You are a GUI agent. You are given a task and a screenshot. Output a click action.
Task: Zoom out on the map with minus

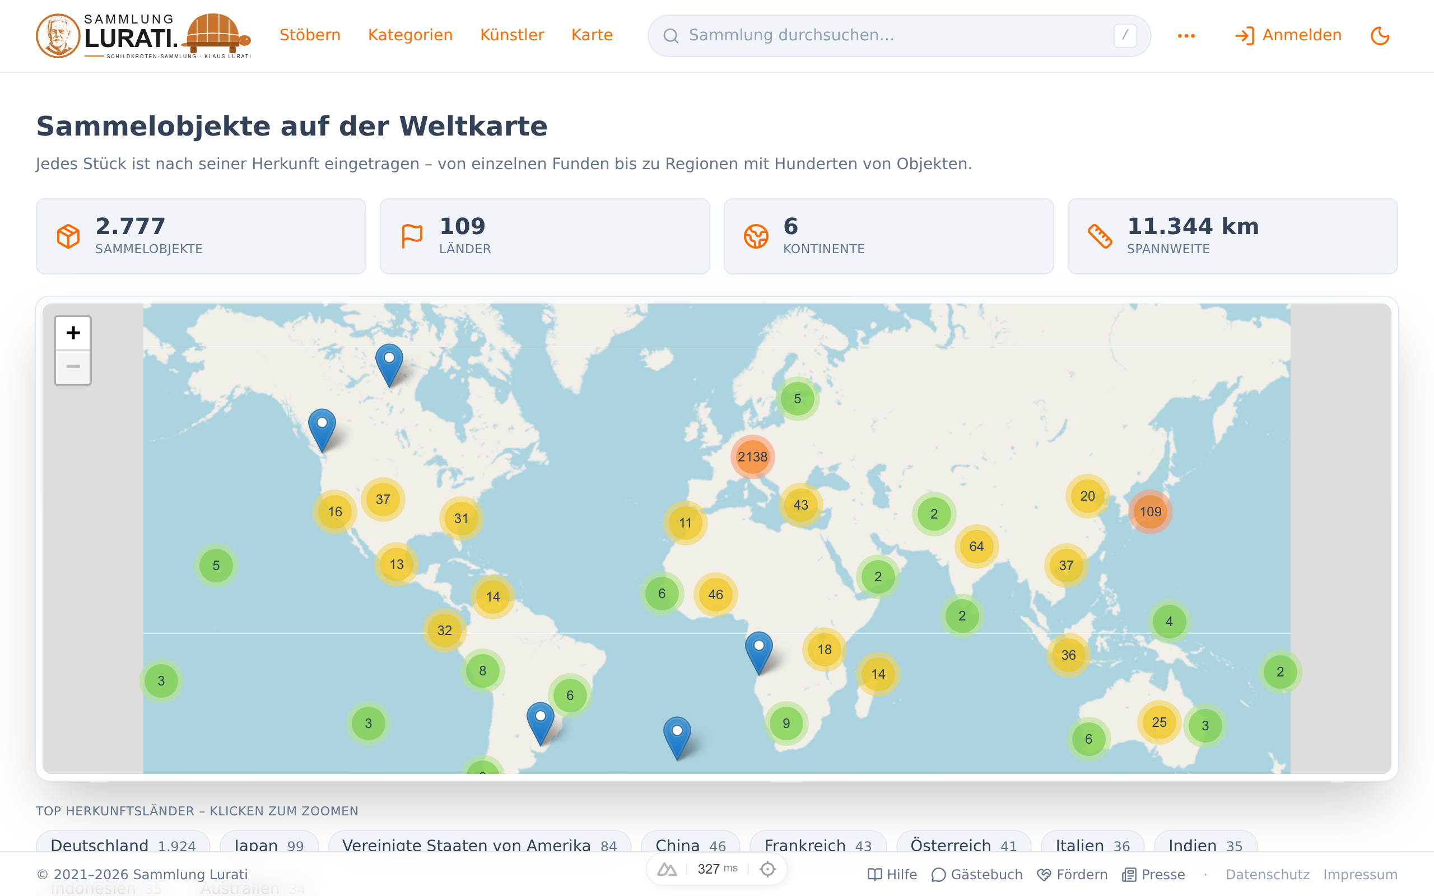point(73,367)
